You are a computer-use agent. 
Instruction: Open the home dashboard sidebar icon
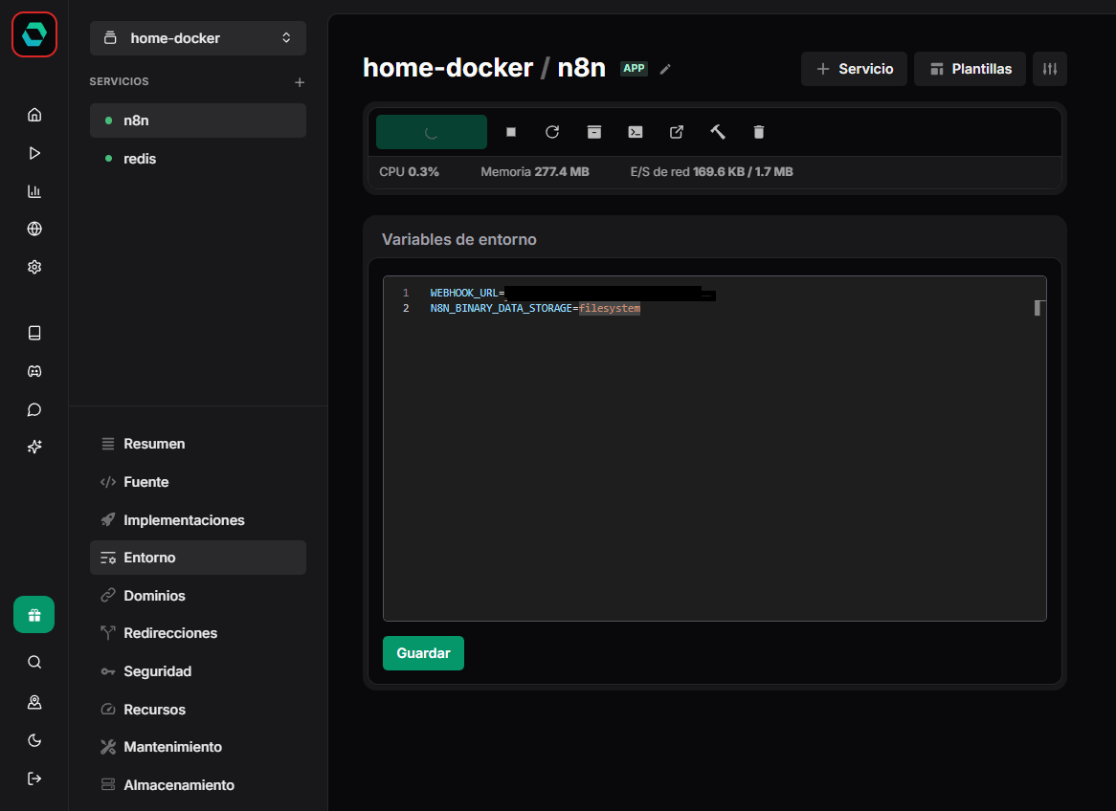click(34, 115)
